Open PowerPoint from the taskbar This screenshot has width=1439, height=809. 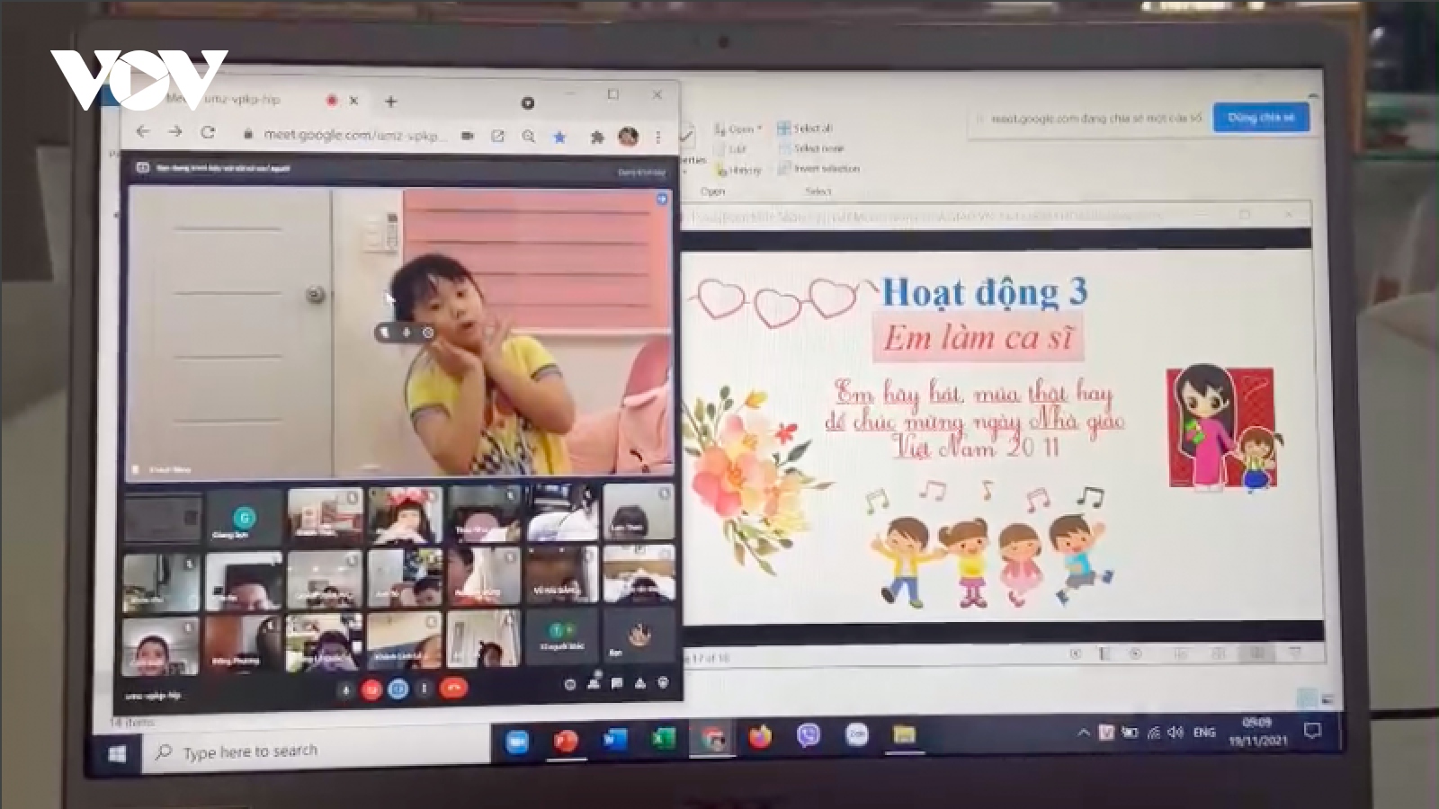[x=566, y=742]
